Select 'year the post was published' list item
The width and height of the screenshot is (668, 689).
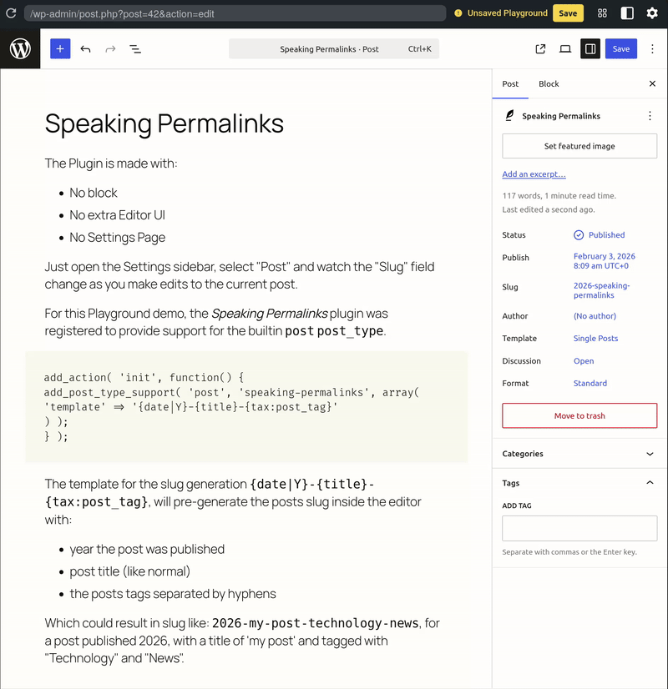point(147,549)
